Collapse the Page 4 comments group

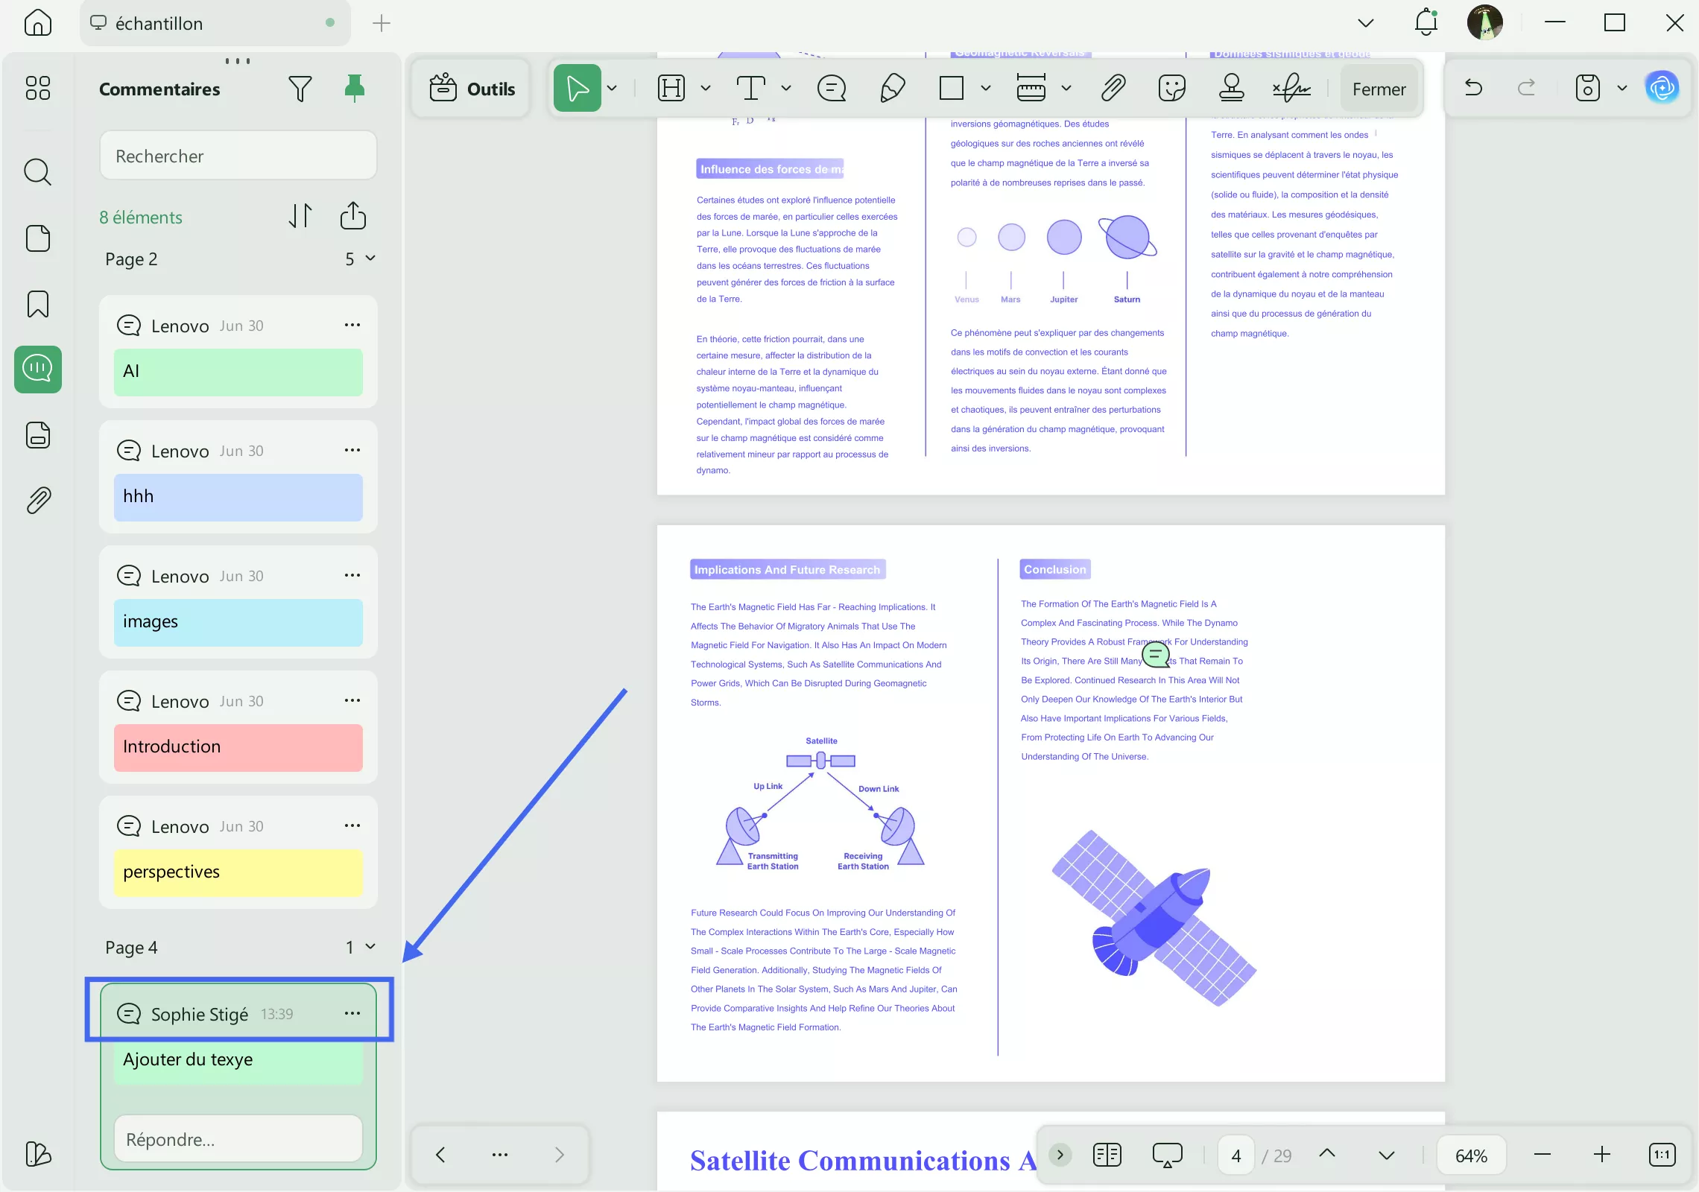tap(370, 947)
